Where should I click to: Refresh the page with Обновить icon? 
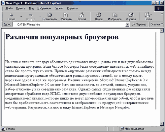66,15
